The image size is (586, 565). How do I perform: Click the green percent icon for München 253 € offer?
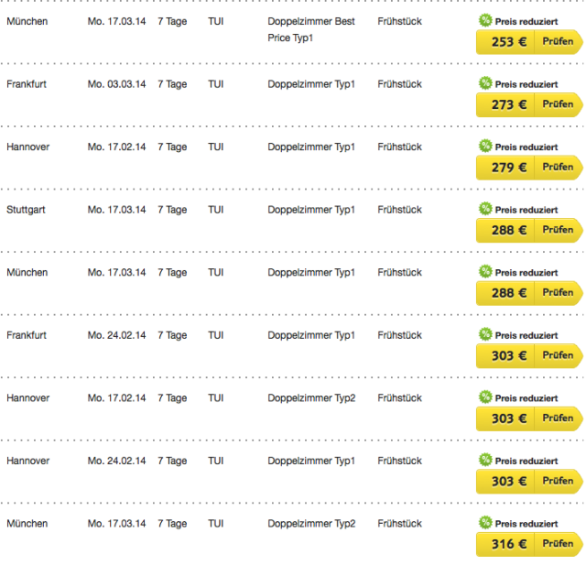(485, 20)
